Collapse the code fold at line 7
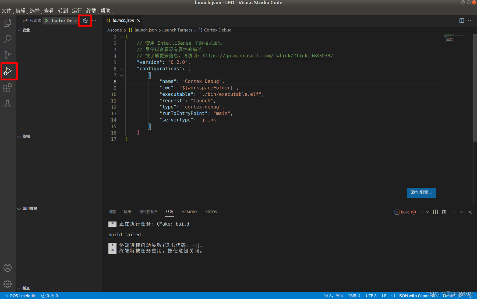Viewport: 477px width, 299px height. (121, 75)
